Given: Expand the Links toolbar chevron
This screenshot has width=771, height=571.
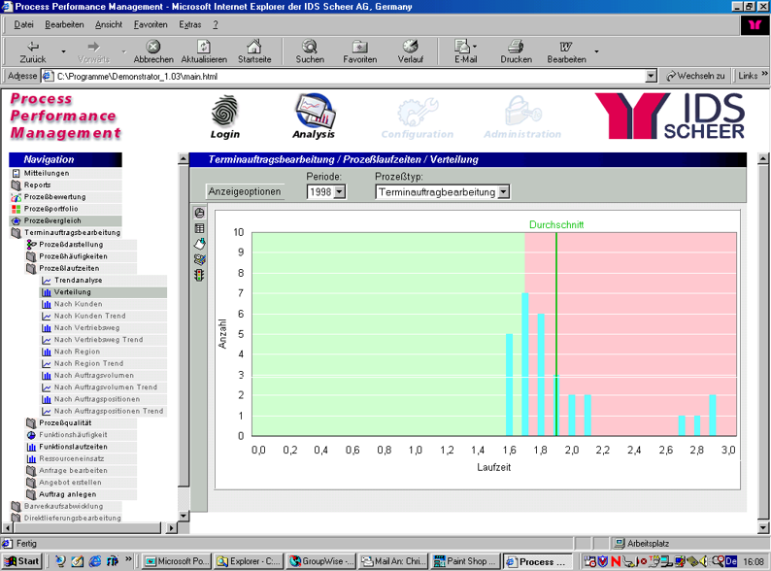Looking at the screenshot, I should point(764,74).
